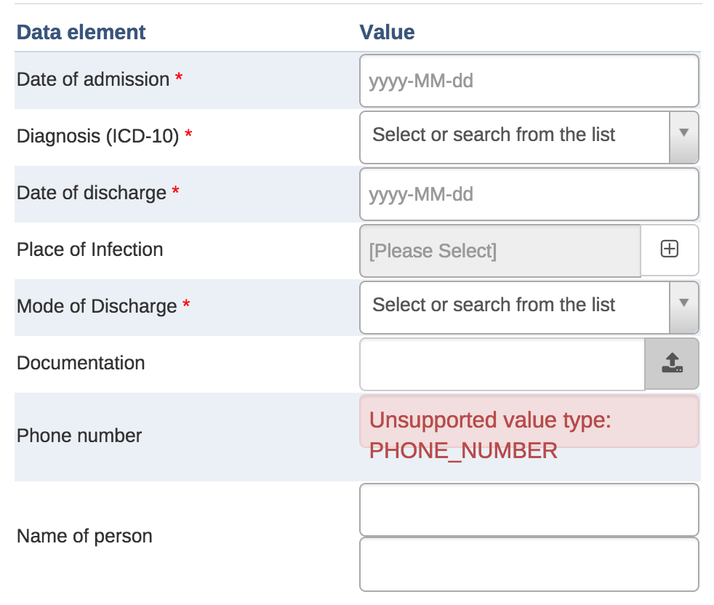Open the Mode of Discharge dropdown arrow
Image resolution: width=714 pixels, height=605 pixels.
(x=683, y=307)
